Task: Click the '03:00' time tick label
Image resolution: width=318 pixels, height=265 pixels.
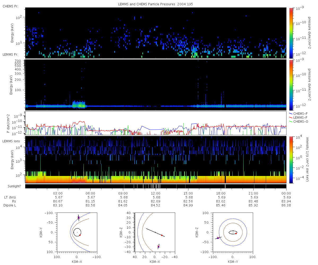Action: tap(58, 194)
